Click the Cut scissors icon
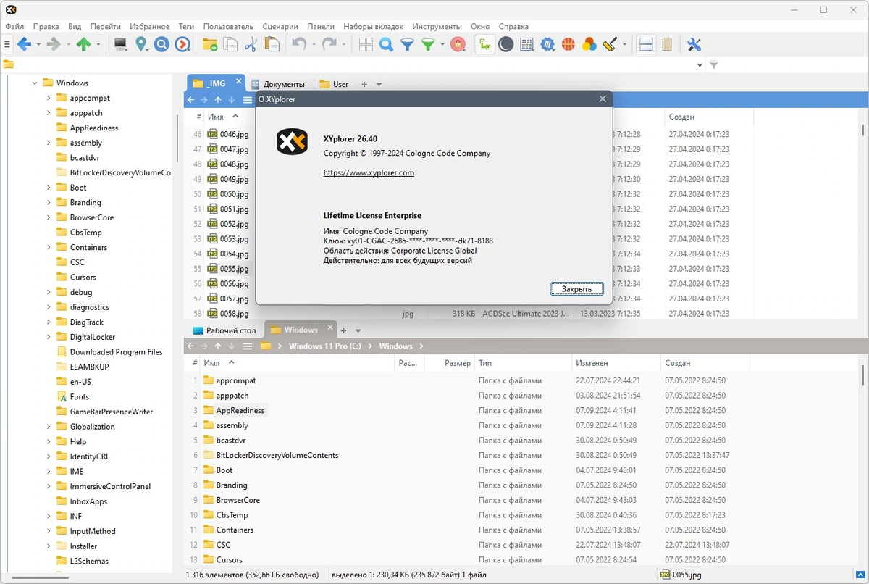Screen dimensions: 869x584 click(x=251, y=45)
